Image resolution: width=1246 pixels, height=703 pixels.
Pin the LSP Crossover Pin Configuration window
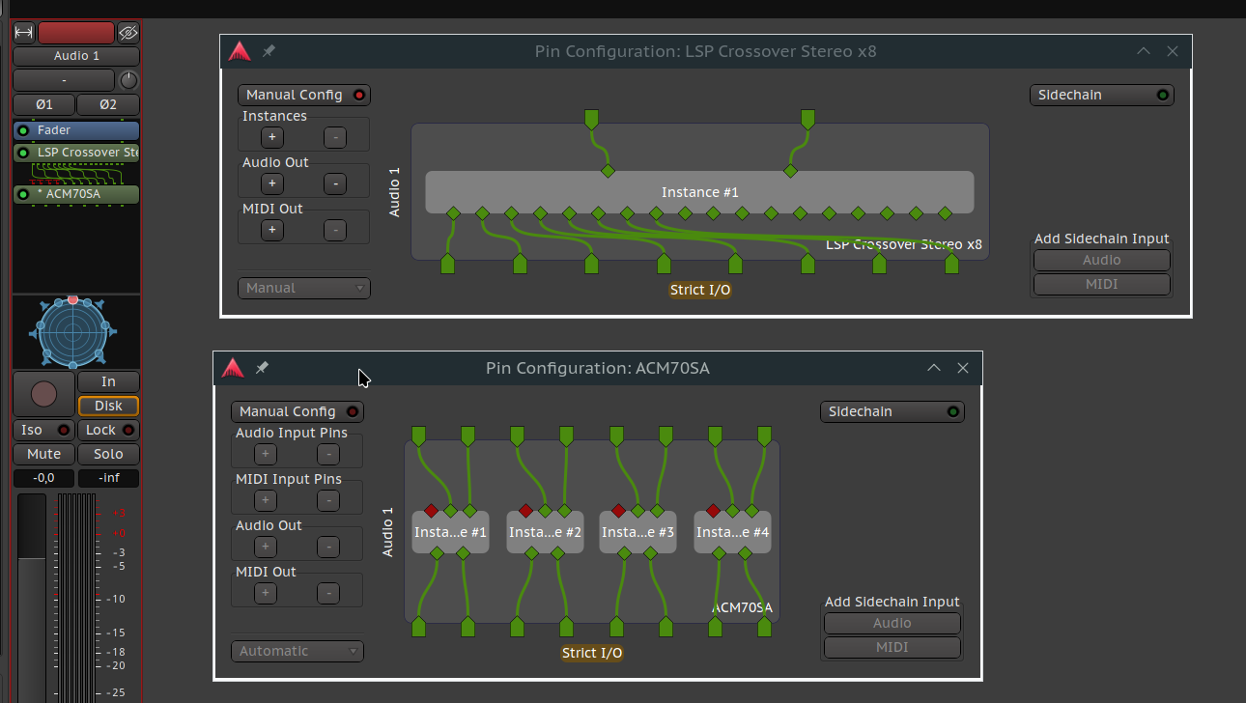(x=269, y=51)
